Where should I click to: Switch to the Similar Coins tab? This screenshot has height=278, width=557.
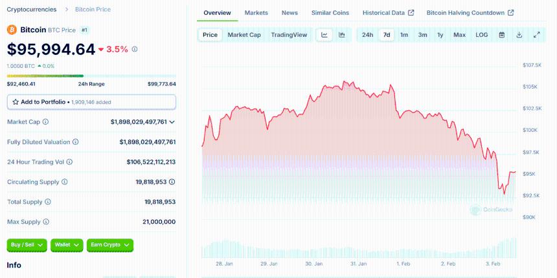click(330, 13)
